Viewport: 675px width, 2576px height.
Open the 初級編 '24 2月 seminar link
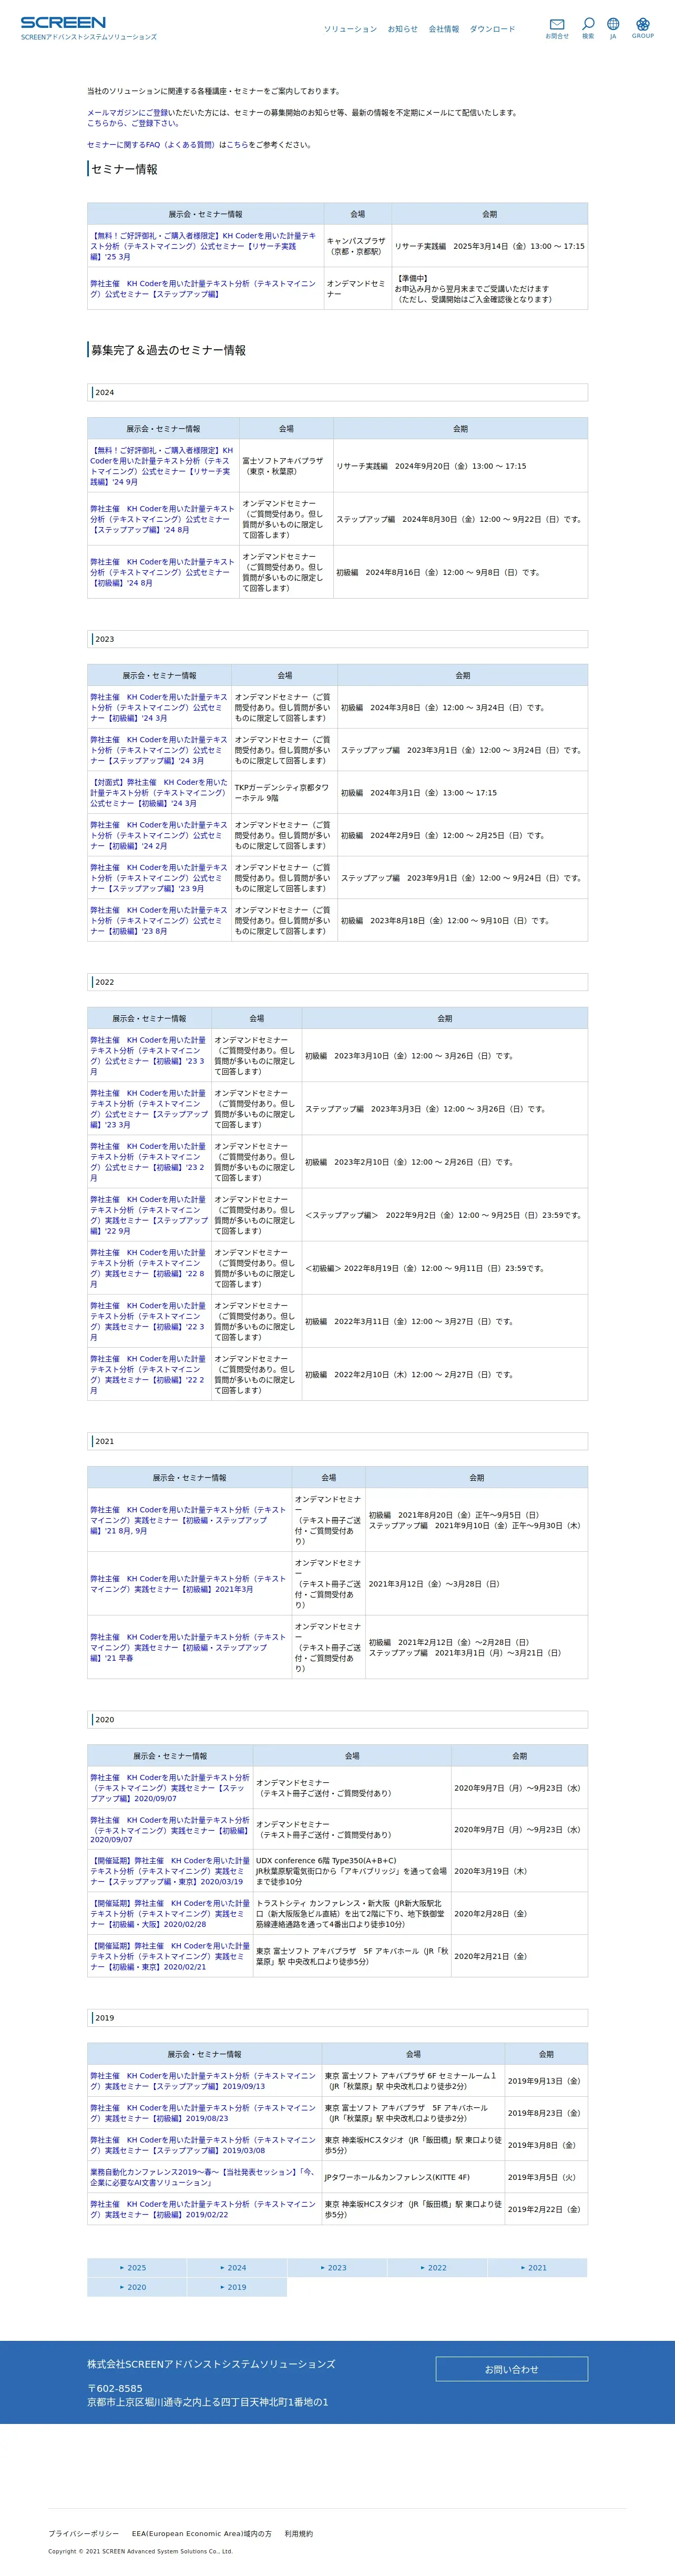pos(159,835)
